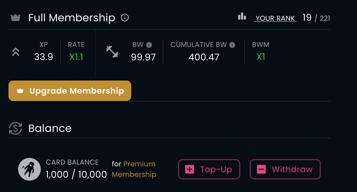Click the dumbbell BW icon
The image size is (357, 192).
[112, 52]
